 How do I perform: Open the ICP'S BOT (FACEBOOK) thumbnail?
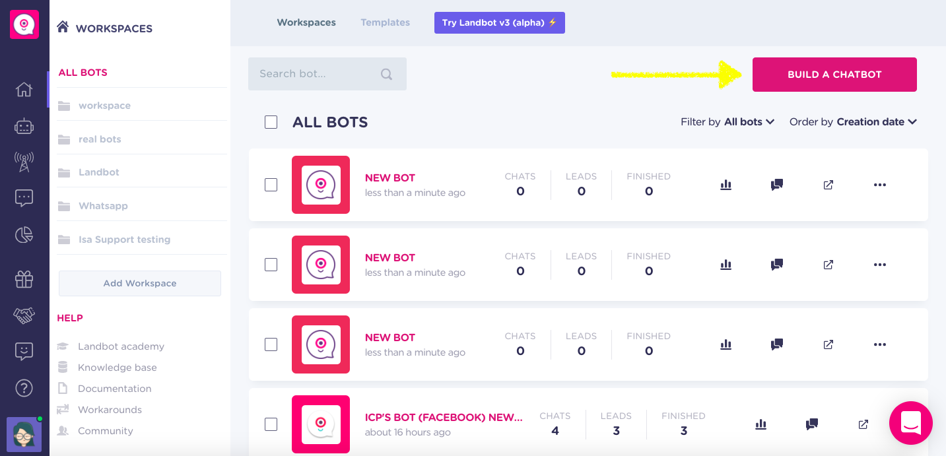click(321, 424)
